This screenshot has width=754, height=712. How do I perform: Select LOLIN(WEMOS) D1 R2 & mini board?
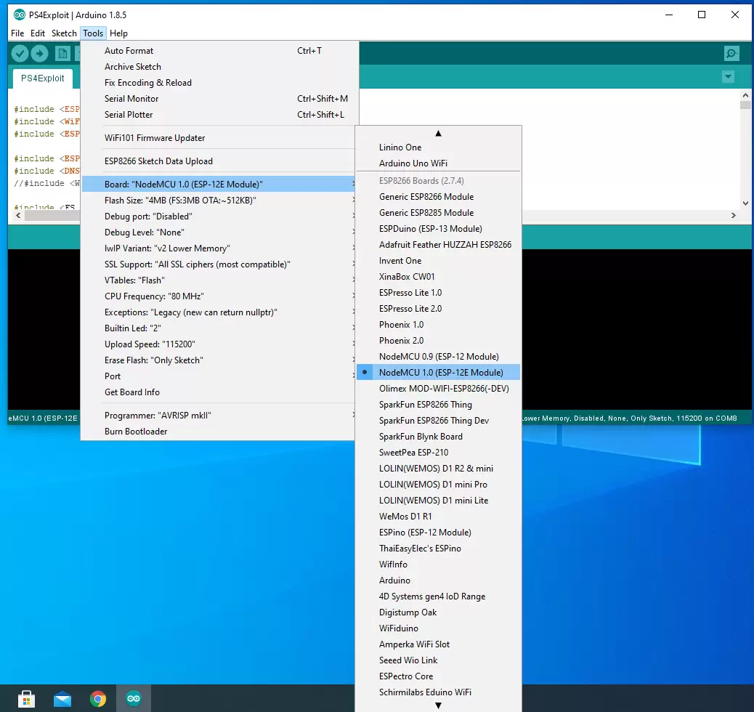(x=438, y=468)
